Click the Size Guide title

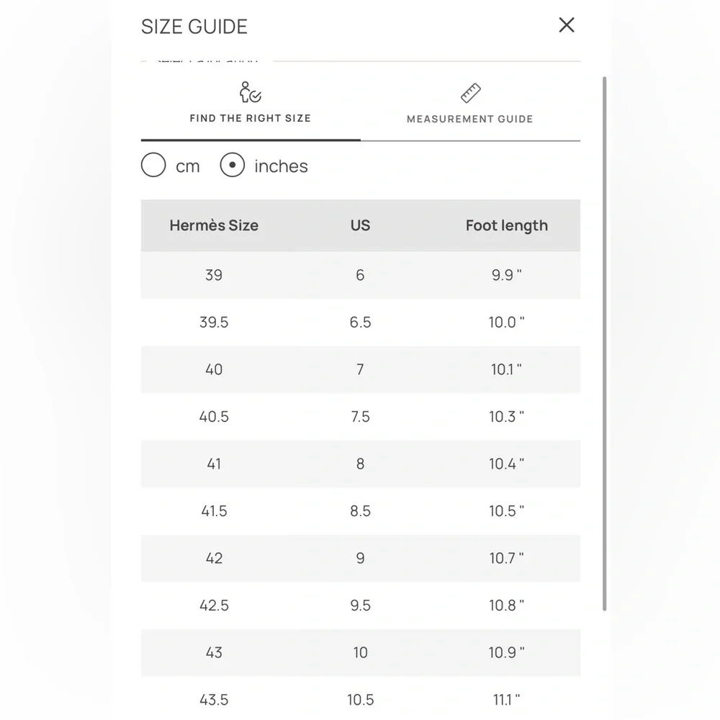pos(194,27)
